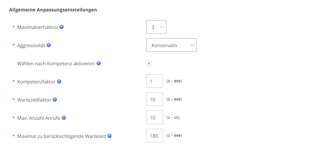The image size is (323, 150).
Task: Click the Maximalverhältnis label text
Action: point(37,27)
